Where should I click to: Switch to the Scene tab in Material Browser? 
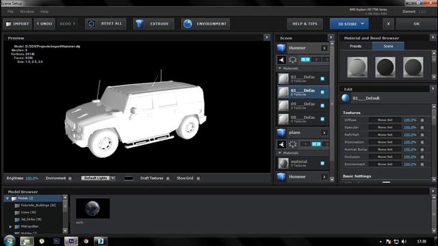coord(388,46)
